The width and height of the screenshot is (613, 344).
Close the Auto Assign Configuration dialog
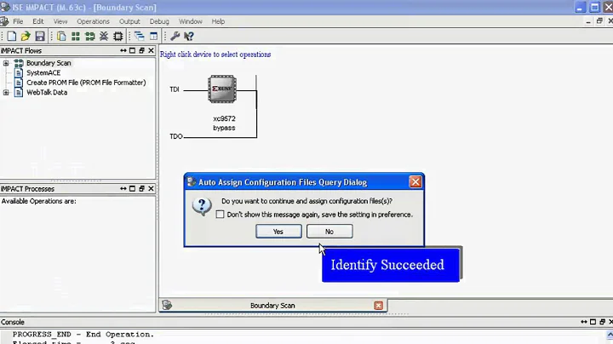tap(415, 181)
